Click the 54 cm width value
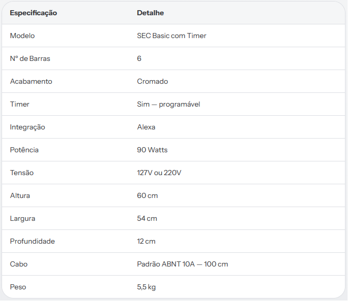 tap(147, 218)
